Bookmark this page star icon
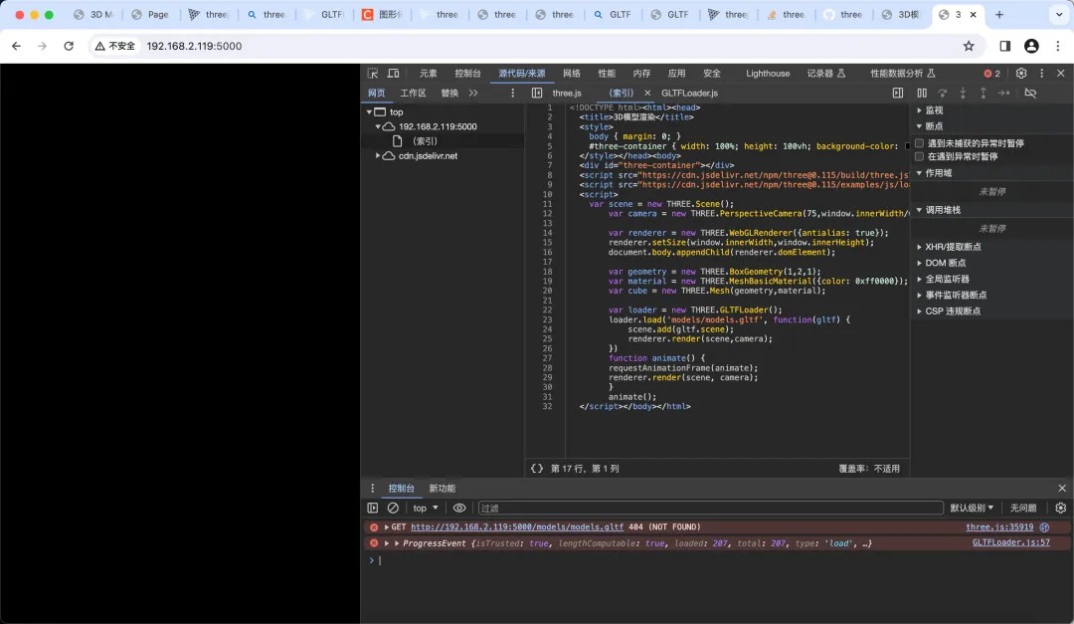Screen dimensions: 1074x624 tap(969, 46)
